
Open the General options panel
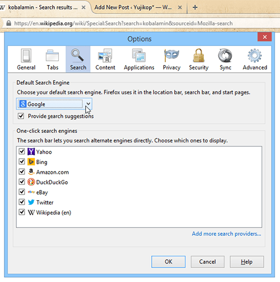click(x=26, y=59)
